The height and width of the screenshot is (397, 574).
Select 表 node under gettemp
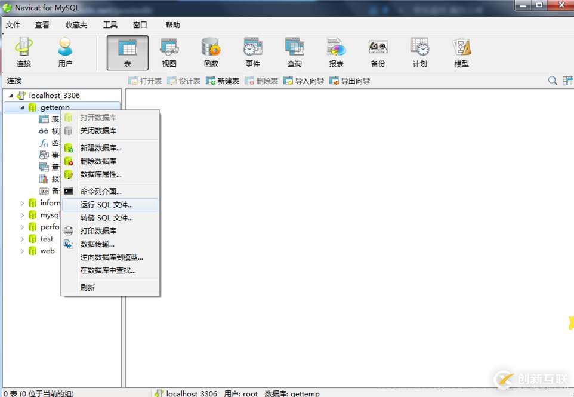pyautogui.click(x=55, y=119)
